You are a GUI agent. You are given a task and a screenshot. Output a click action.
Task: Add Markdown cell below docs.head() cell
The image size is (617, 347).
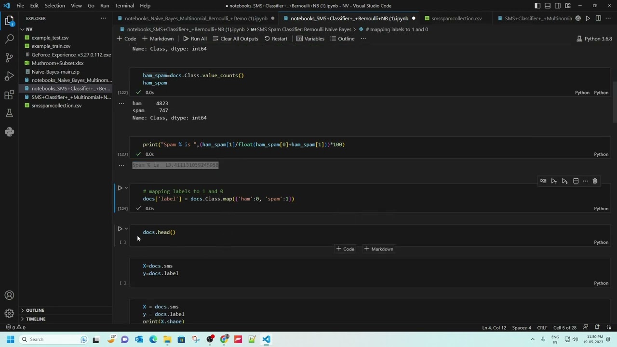(x=378, y=249)
